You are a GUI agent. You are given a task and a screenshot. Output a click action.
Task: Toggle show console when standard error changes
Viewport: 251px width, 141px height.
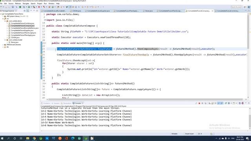pyautogui.click(x=222, y=103)
